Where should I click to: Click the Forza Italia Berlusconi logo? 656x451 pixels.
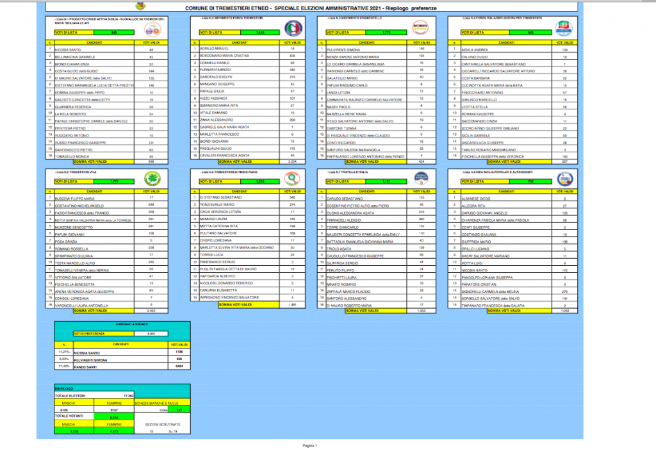pyautogui.click(x=561, y=29)
